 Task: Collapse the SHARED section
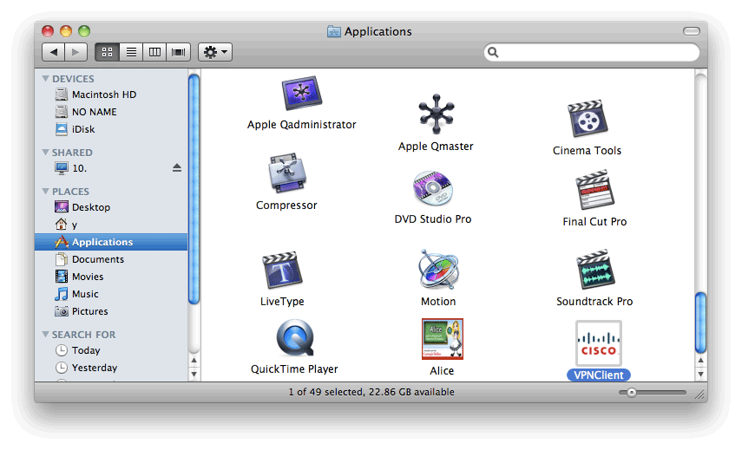[45, 153]
